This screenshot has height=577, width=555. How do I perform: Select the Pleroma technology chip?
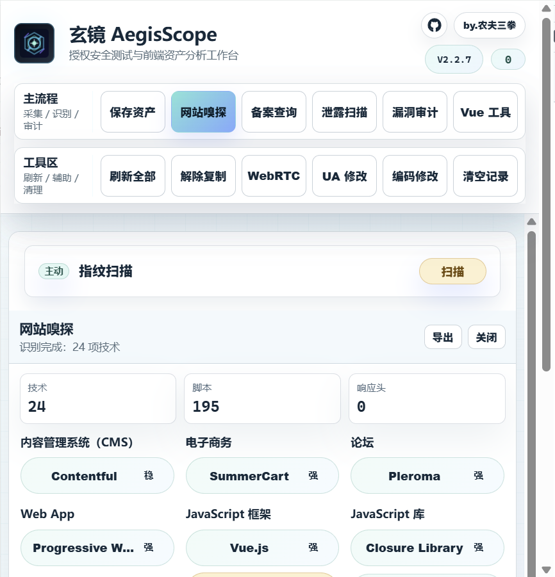click(427, 475)
